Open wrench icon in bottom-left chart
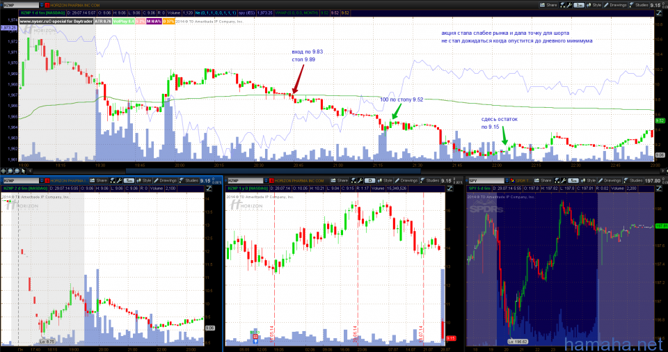 pyautogui.click(x=119, y=181)
